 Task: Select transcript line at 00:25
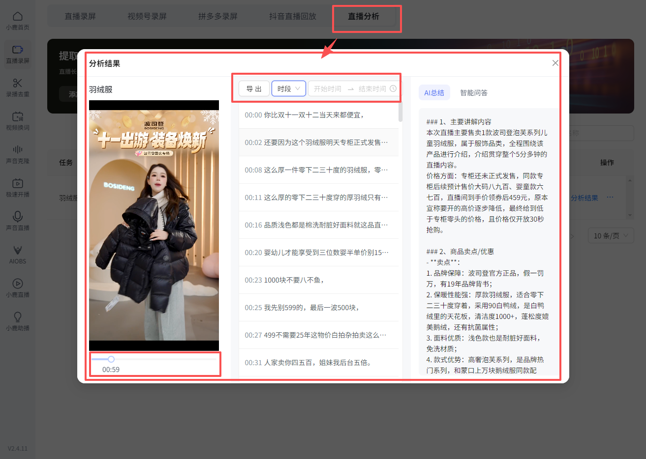[319, 308]
